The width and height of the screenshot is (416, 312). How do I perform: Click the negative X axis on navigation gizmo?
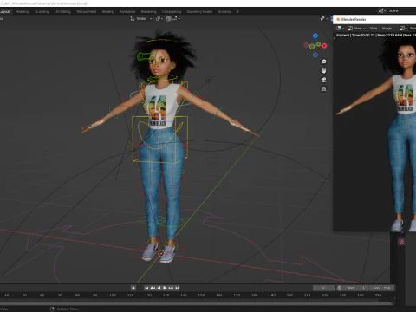[x=306, y=45]
